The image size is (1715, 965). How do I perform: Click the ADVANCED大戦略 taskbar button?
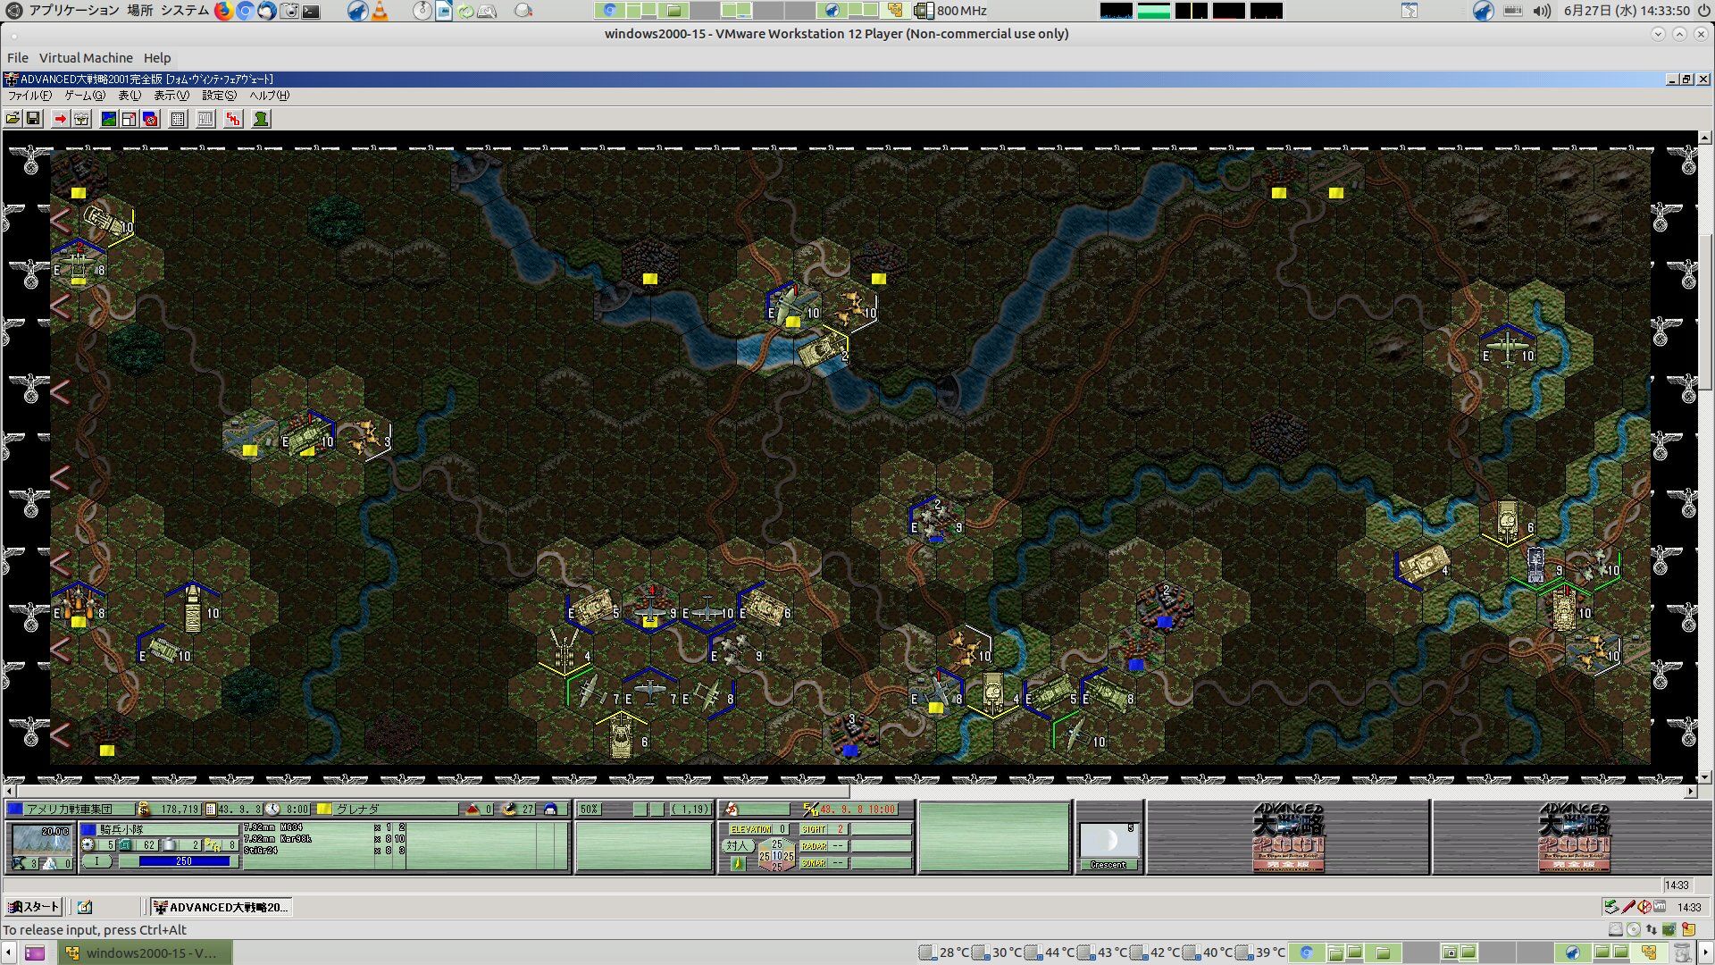(x=221, y=907)
